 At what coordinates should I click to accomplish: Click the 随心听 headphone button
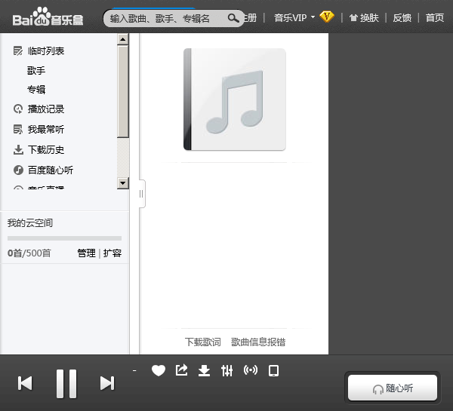tap(393, 388)
